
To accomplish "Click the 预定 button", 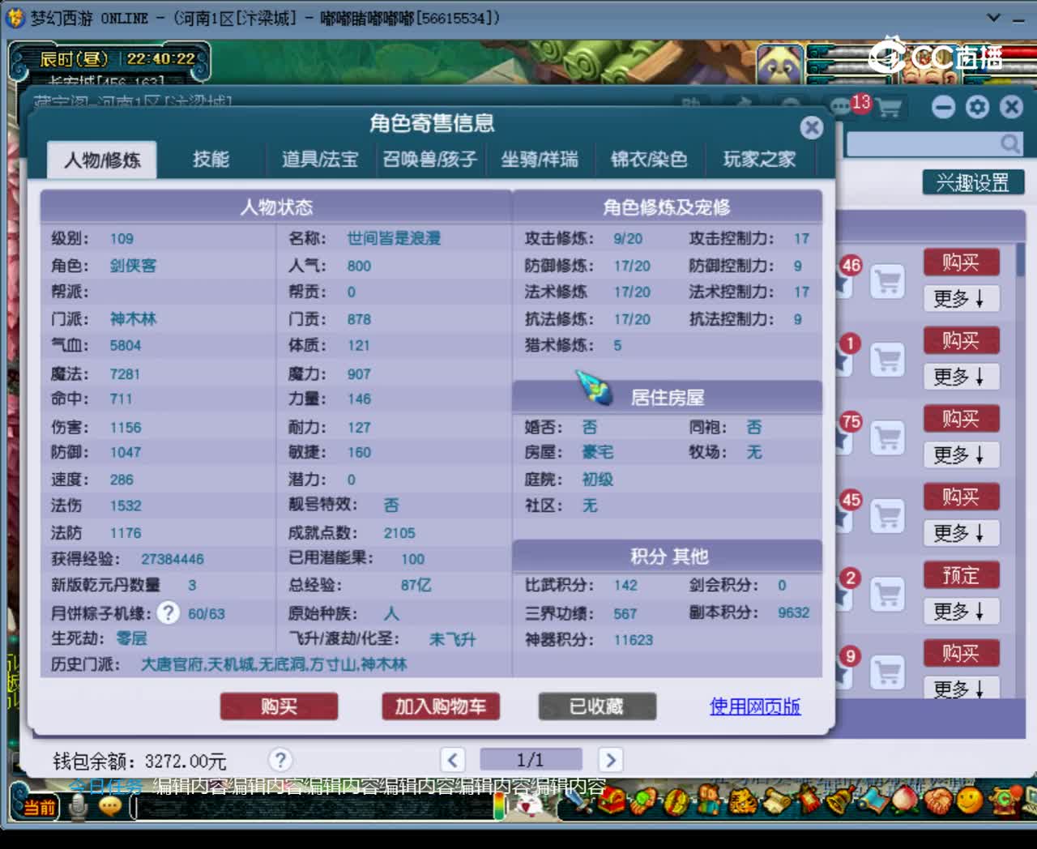I will tap(961, 575).
